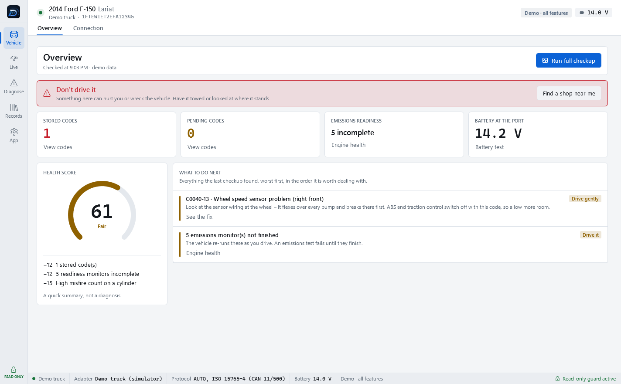This screenshot has height=384, width=621.
Task: Click the Drive it tag
Action: [x=590, y=235]
